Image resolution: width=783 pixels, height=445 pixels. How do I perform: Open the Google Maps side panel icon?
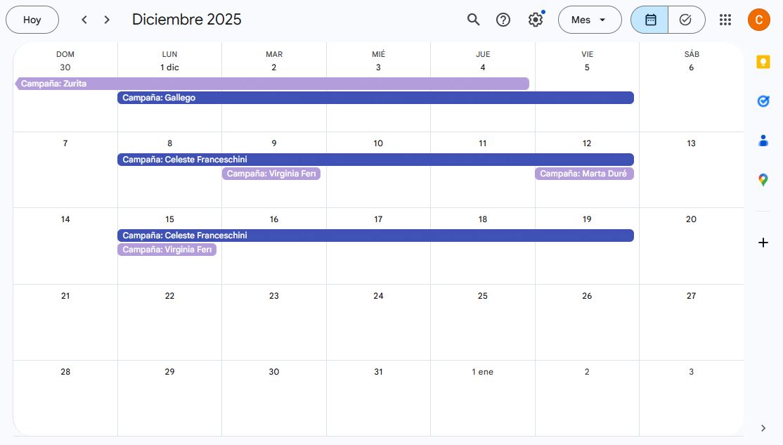pos(763,180)
